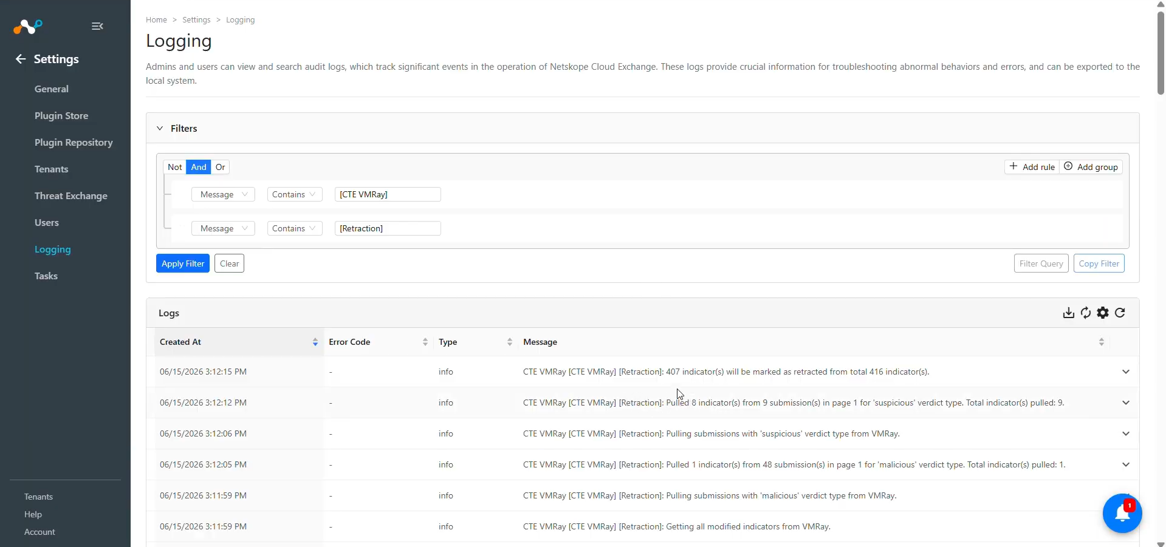The image size is (1166, 547).
Task: Open Plugin Store in the sidebar
Action: click(x=61, y=115)
